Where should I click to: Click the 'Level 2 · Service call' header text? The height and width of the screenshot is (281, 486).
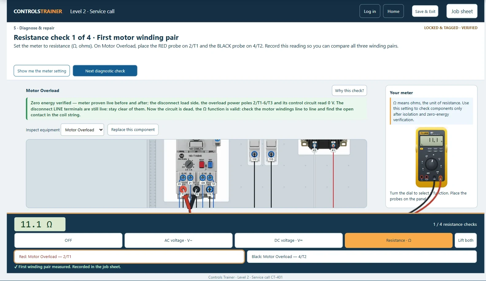(92, 11)
